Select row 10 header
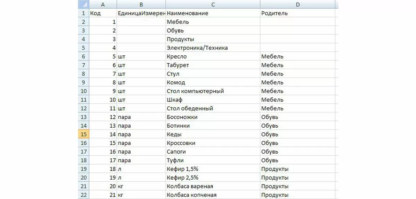The width and height of the screenshot is (416, 199). coord(83,91)
